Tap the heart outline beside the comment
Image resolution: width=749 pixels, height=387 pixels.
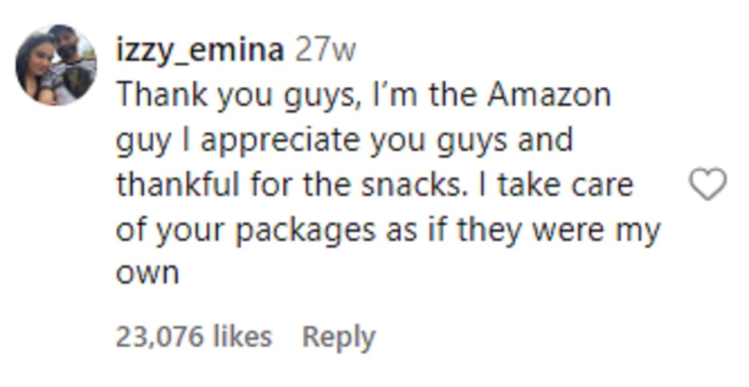pos(707,185)
